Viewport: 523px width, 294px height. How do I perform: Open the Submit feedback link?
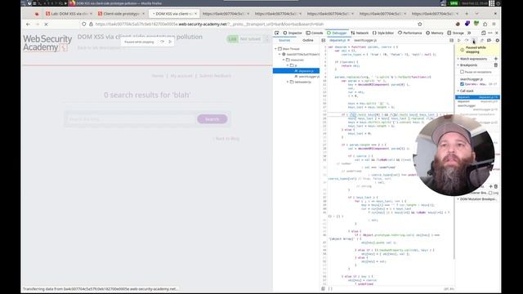(215, 76)
